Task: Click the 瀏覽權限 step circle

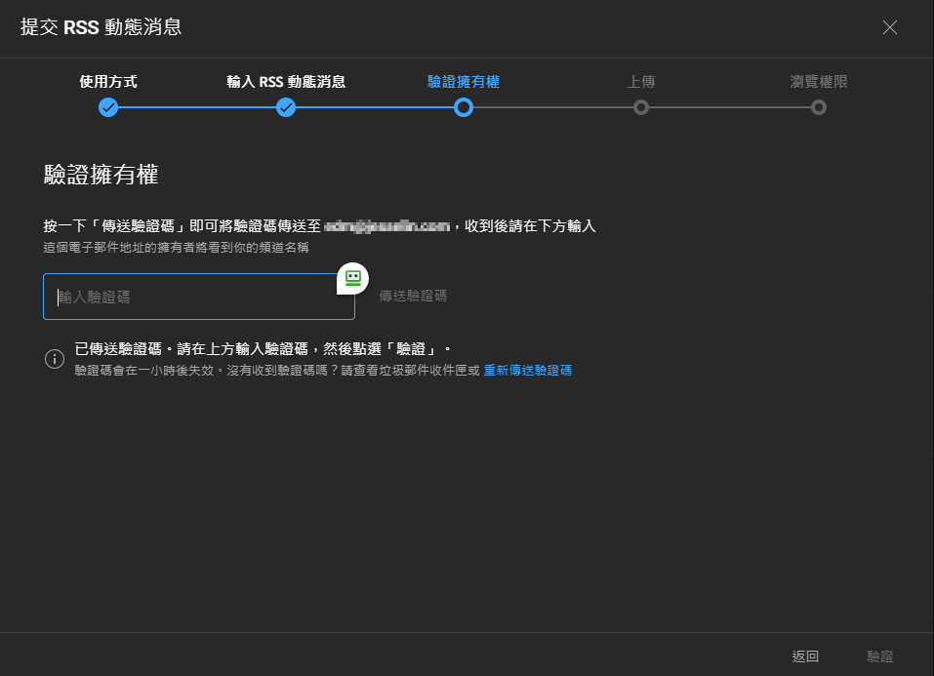Action: pyautogui.click(x=819, y=108)
